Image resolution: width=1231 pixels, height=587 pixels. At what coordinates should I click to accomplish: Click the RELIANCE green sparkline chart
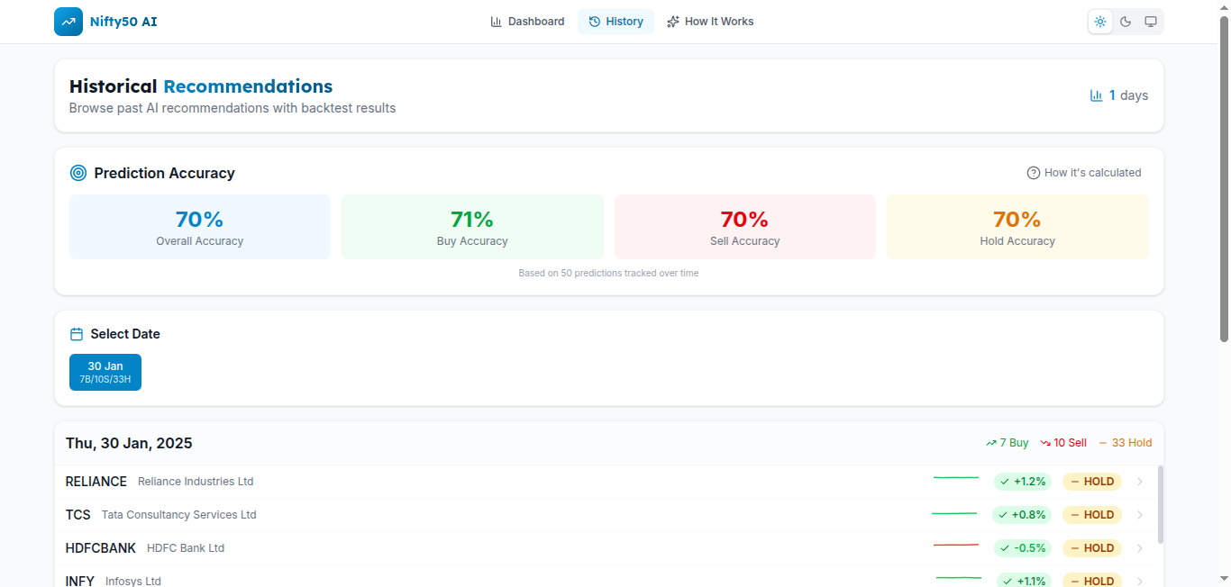pyautogui.click(x=956, y=477)
